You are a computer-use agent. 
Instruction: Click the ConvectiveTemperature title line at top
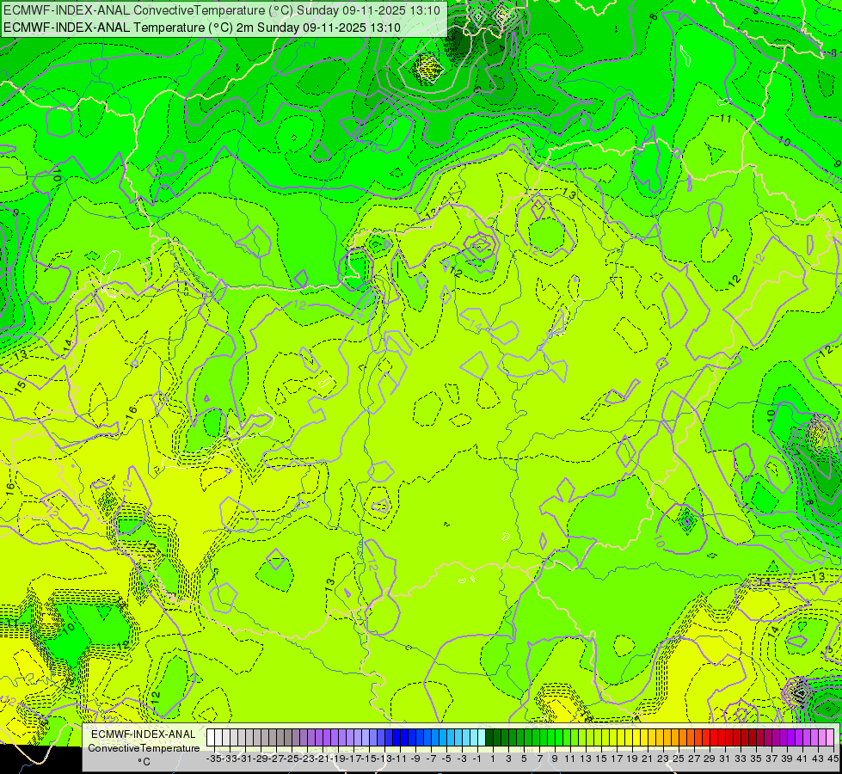point(222,10)
